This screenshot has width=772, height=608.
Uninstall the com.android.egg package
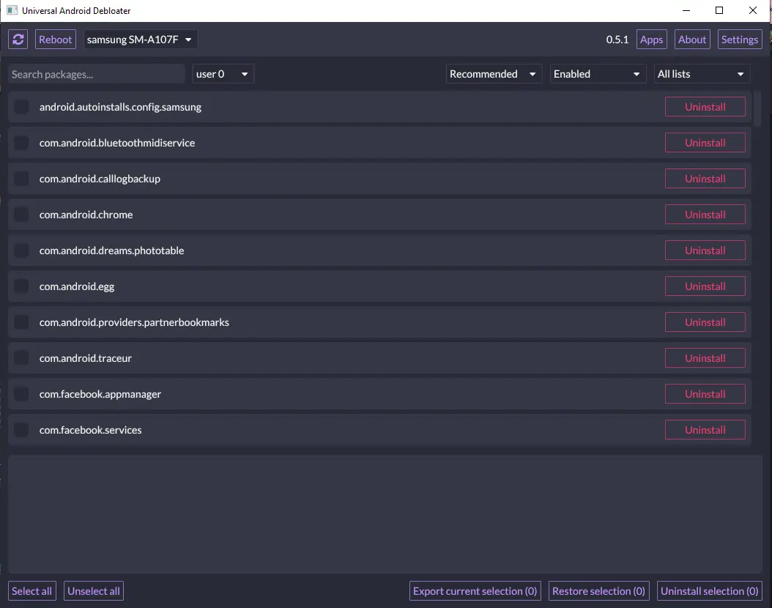pyautogui.click(x=705, y=286)
